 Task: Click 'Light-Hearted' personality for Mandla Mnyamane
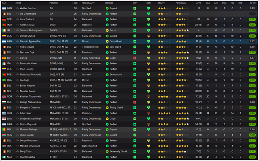[x=89, y=146]
